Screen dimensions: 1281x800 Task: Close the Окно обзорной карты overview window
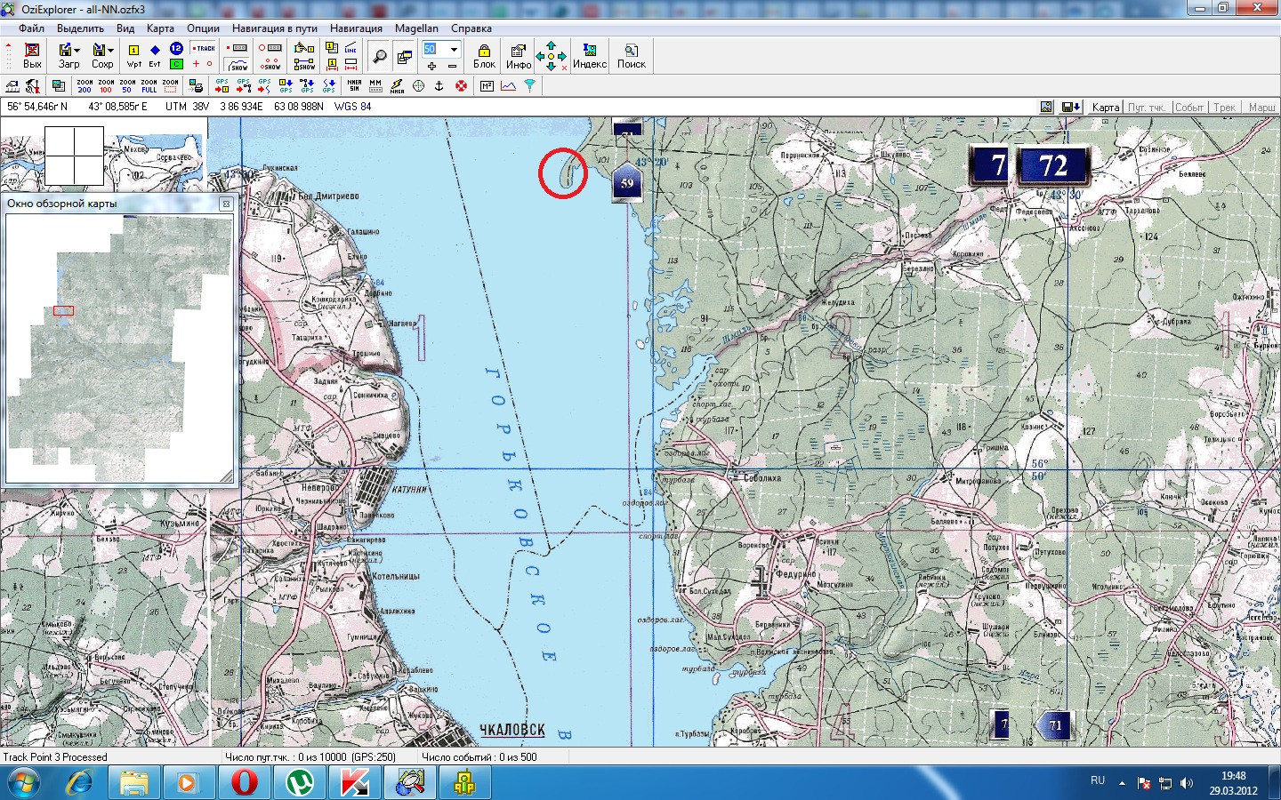click(226, 204)
